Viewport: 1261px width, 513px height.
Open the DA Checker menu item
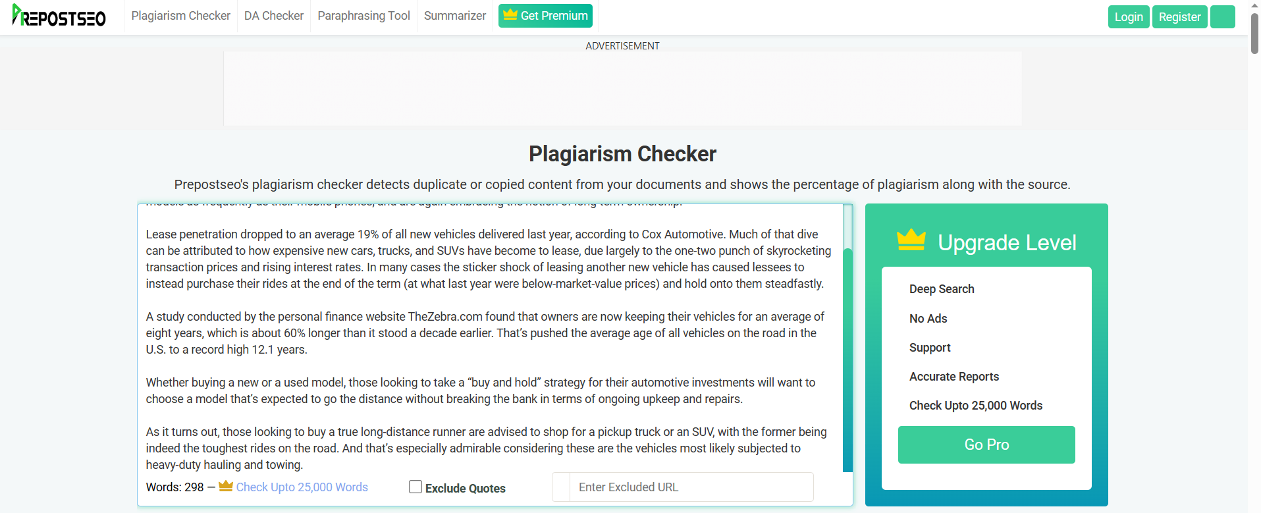click(x=274, y=16)
